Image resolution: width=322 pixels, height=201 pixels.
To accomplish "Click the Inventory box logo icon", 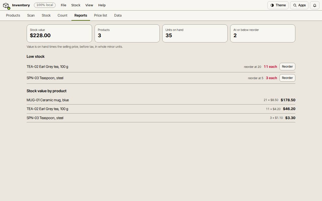I will pos(6,5).
